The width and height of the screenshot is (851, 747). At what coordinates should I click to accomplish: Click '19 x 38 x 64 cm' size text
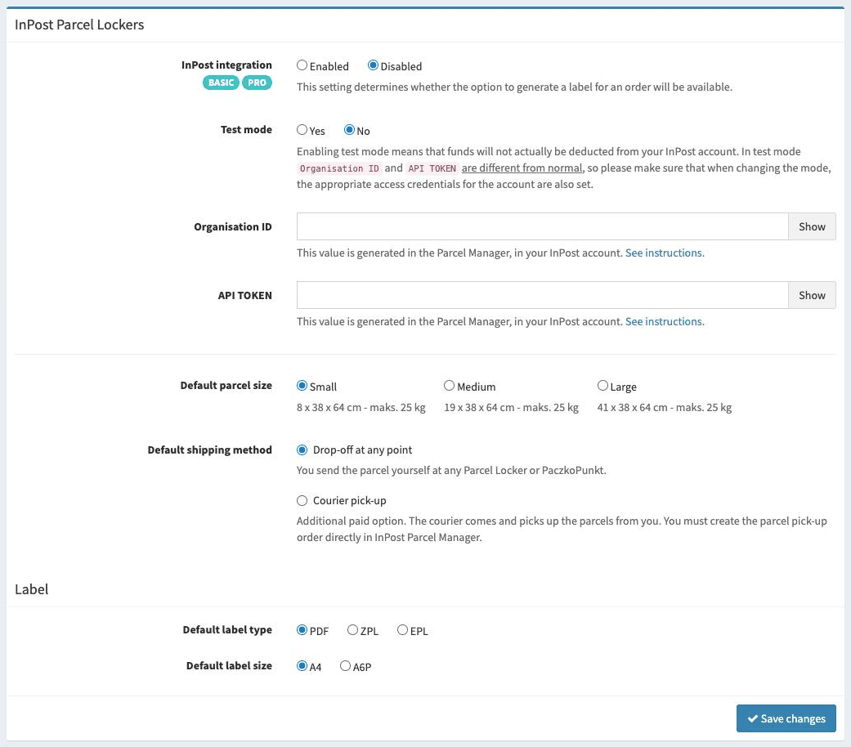pyautogui.click(x=479, y=407)
